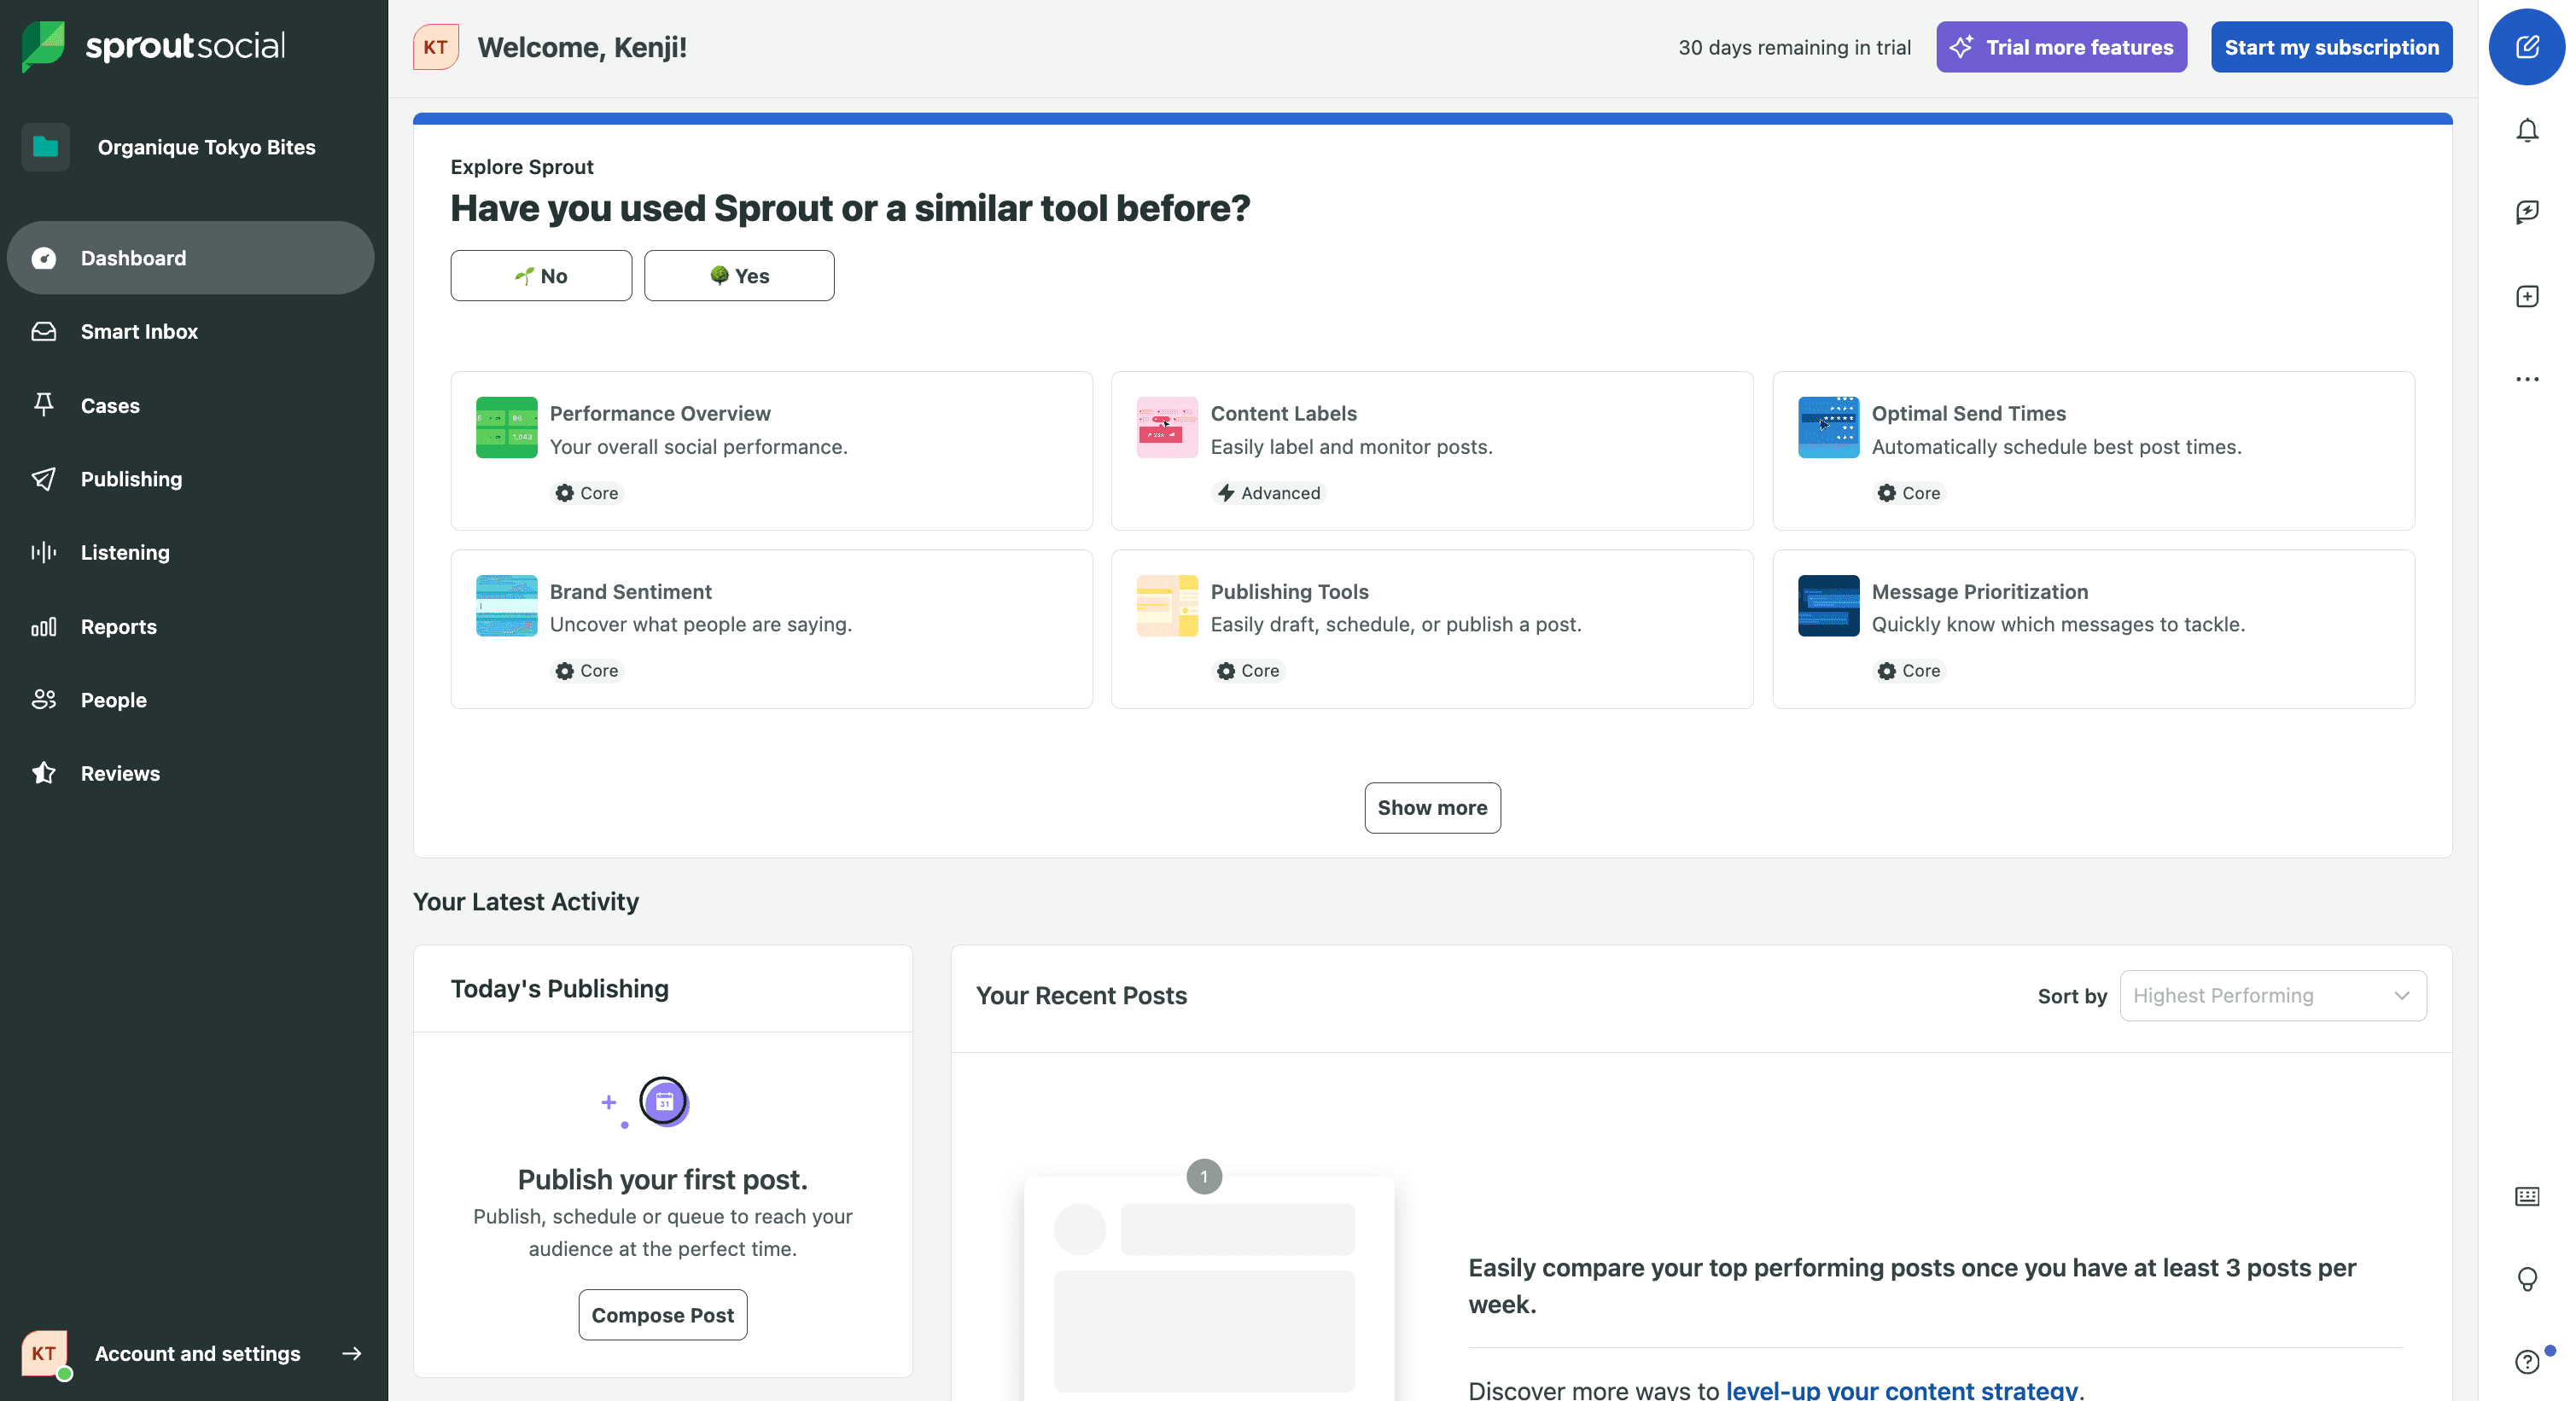This screenshot has height=1401, width=2576.
Task: Click the Compose Post button
Action: pos(662,1315)
